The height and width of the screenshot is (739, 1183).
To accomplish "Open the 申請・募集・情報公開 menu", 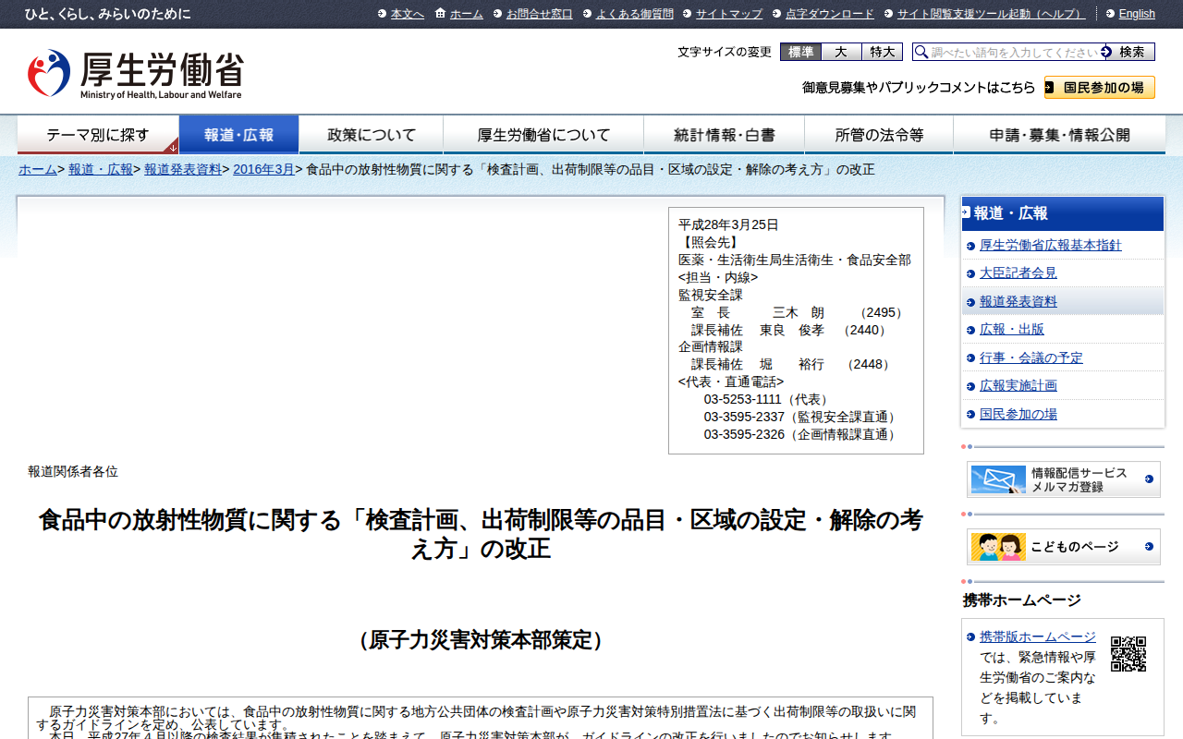I will [1059, 135].
